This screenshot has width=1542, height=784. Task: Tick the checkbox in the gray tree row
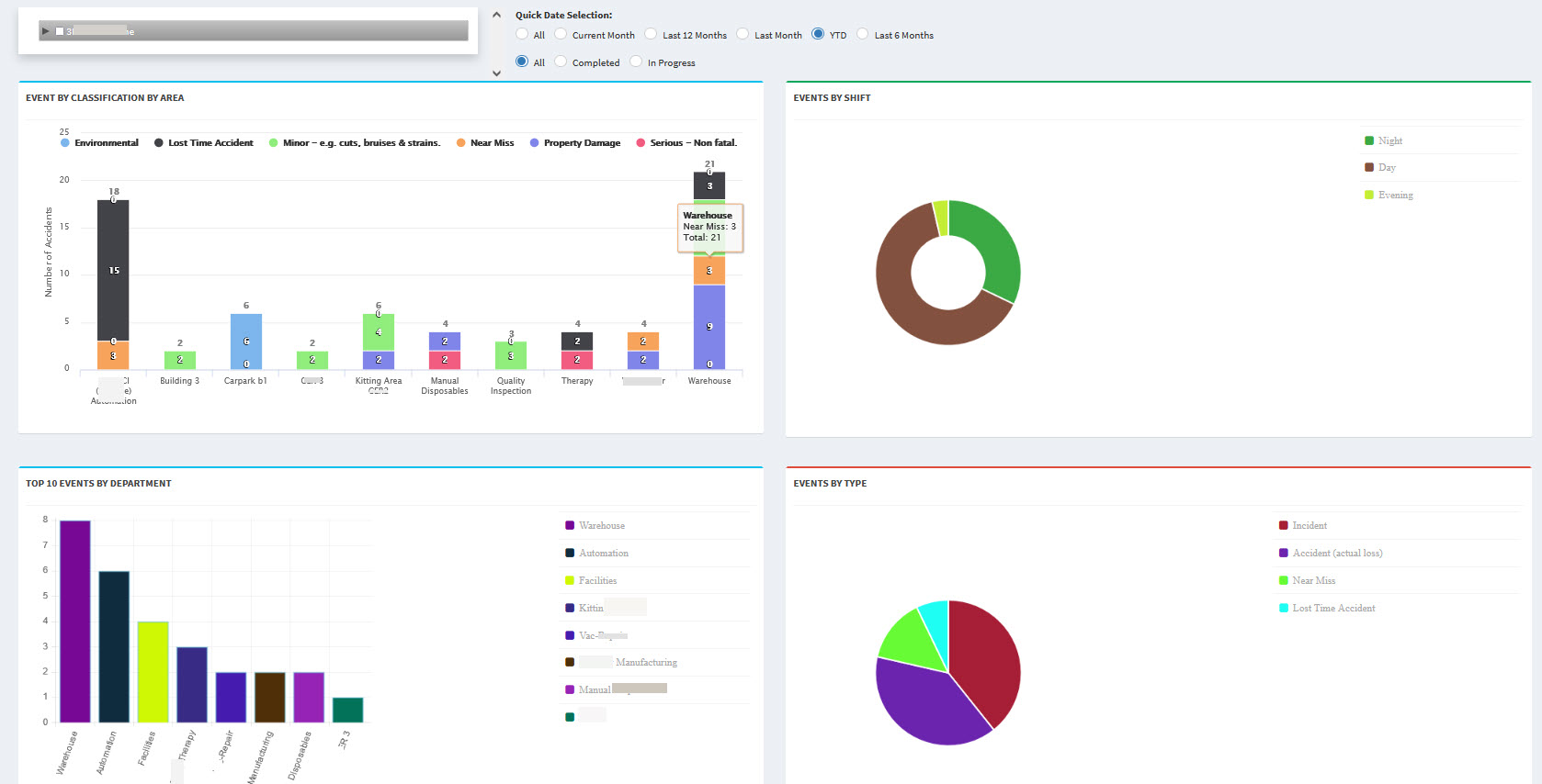point(60,31)
